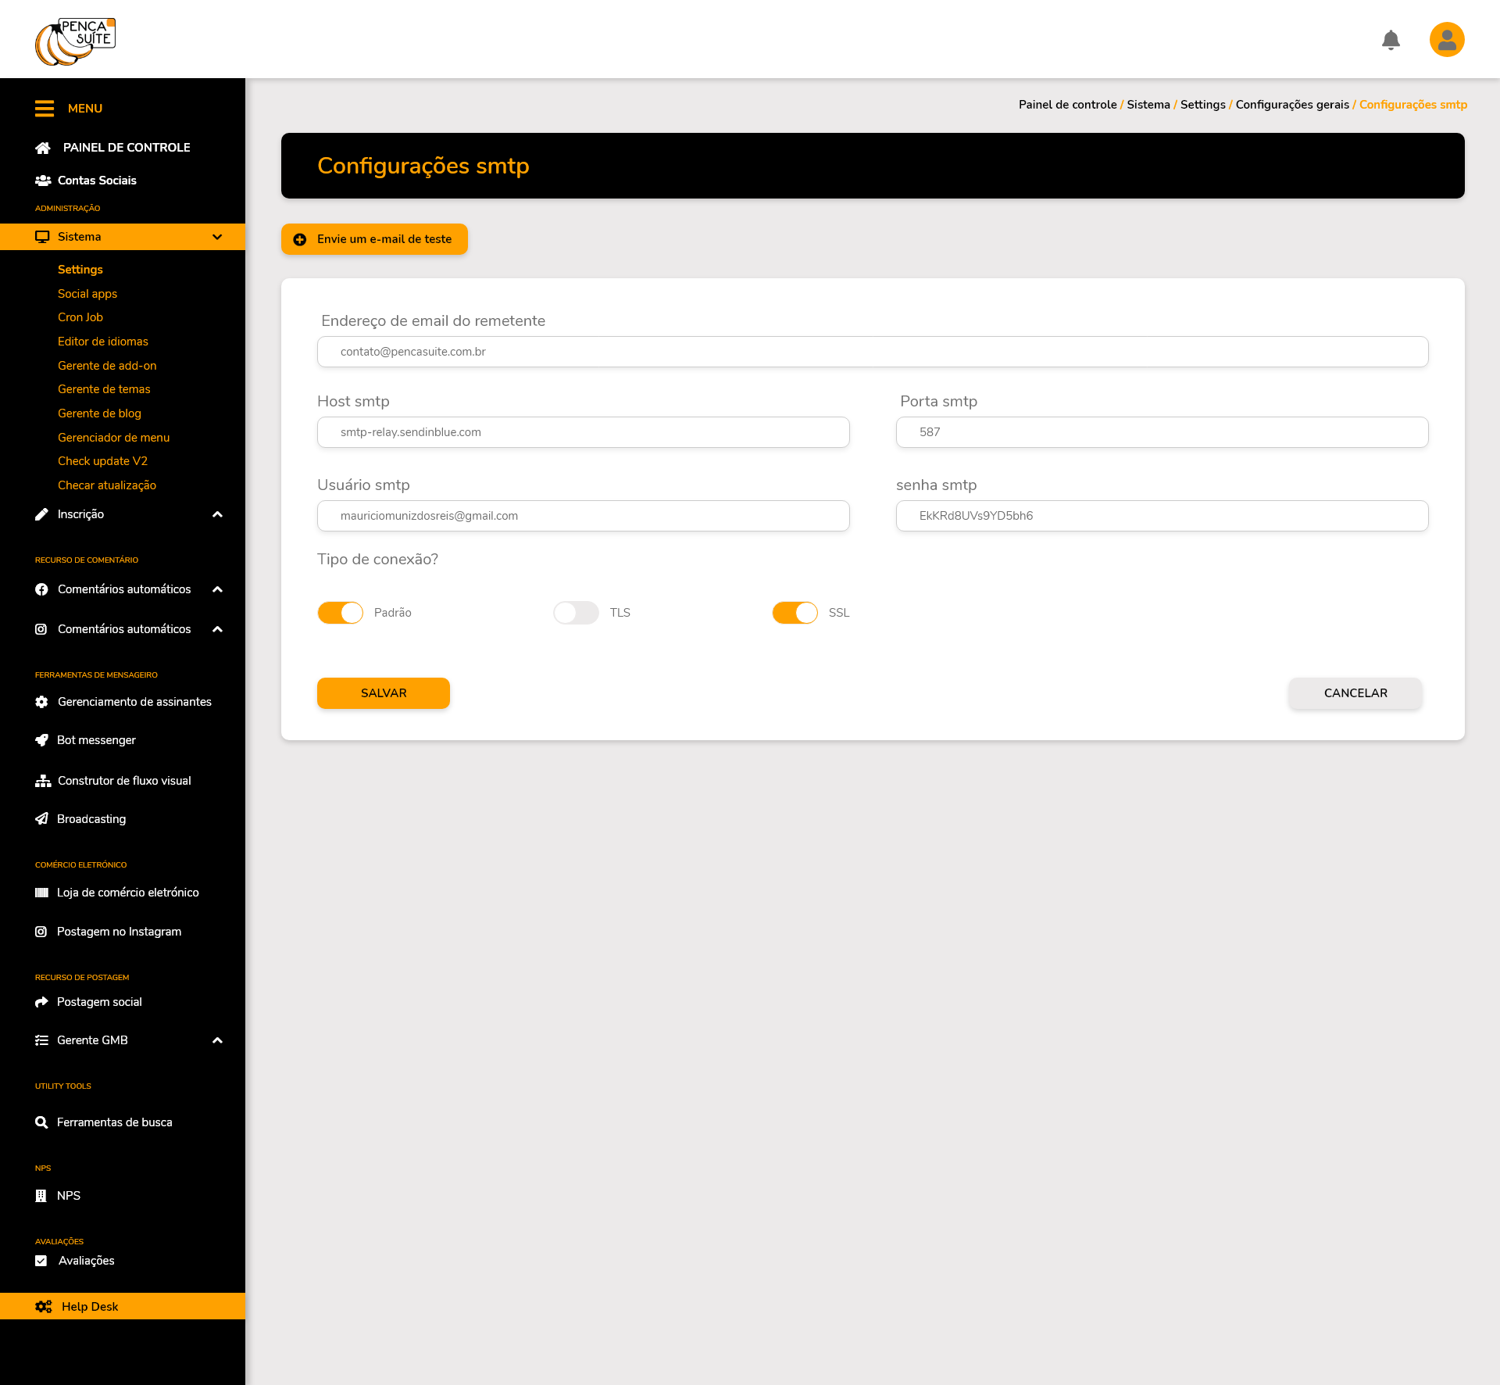This screenshot has width=1500, height=1385.
Task: Click the Help Desk gears icon
Action: click(x=44, y=1307)
